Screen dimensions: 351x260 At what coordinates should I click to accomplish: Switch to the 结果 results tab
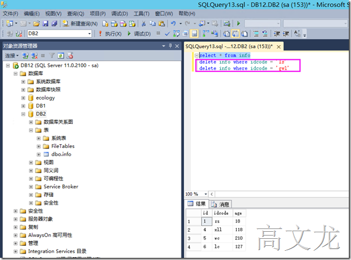pos(197,203)
